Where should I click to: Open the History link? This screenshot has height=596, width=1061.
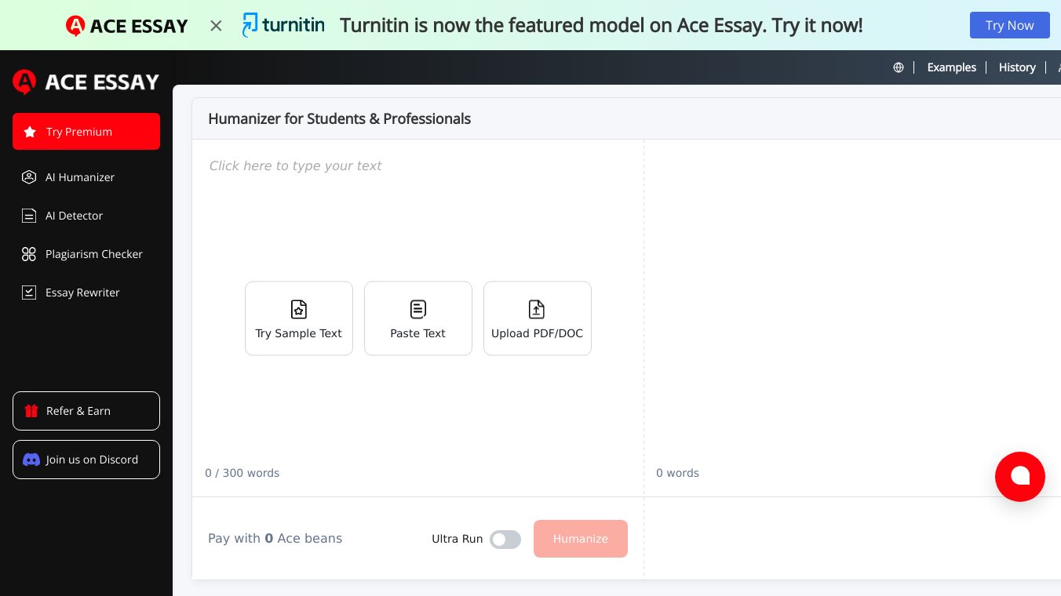pos(1017,67)
